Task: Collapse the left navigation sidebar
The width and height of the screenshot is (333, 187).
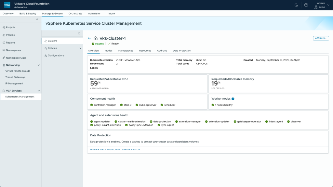Action: 37,19
